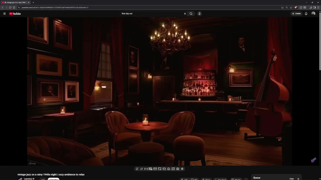Open the Create menu
Image resolution: width=321 pixels, height=180 pixels.
[x=296, y=14]
